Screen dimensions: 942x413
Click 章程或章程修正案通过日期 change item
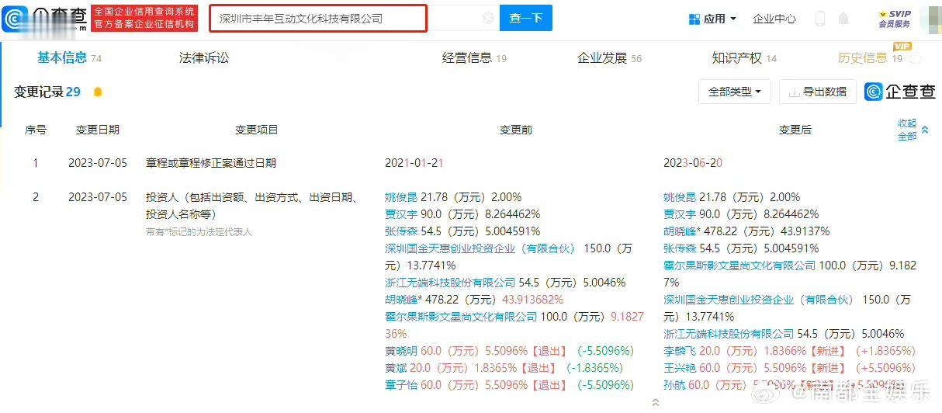coord(211,163)
